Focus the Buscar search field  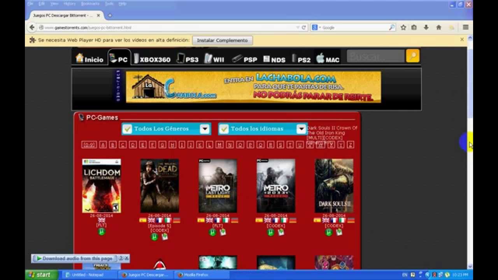click(375, 56)
